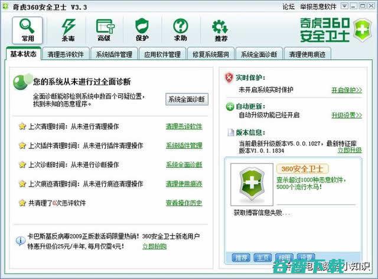This screenshot has height=279, width=378.
Task: Click the star icon beside 上次插件清理时间
Action: [22, 145]
